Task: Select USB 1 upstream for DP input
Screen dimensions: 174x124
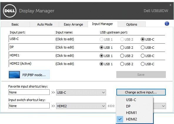Action: tap(106, 48)
